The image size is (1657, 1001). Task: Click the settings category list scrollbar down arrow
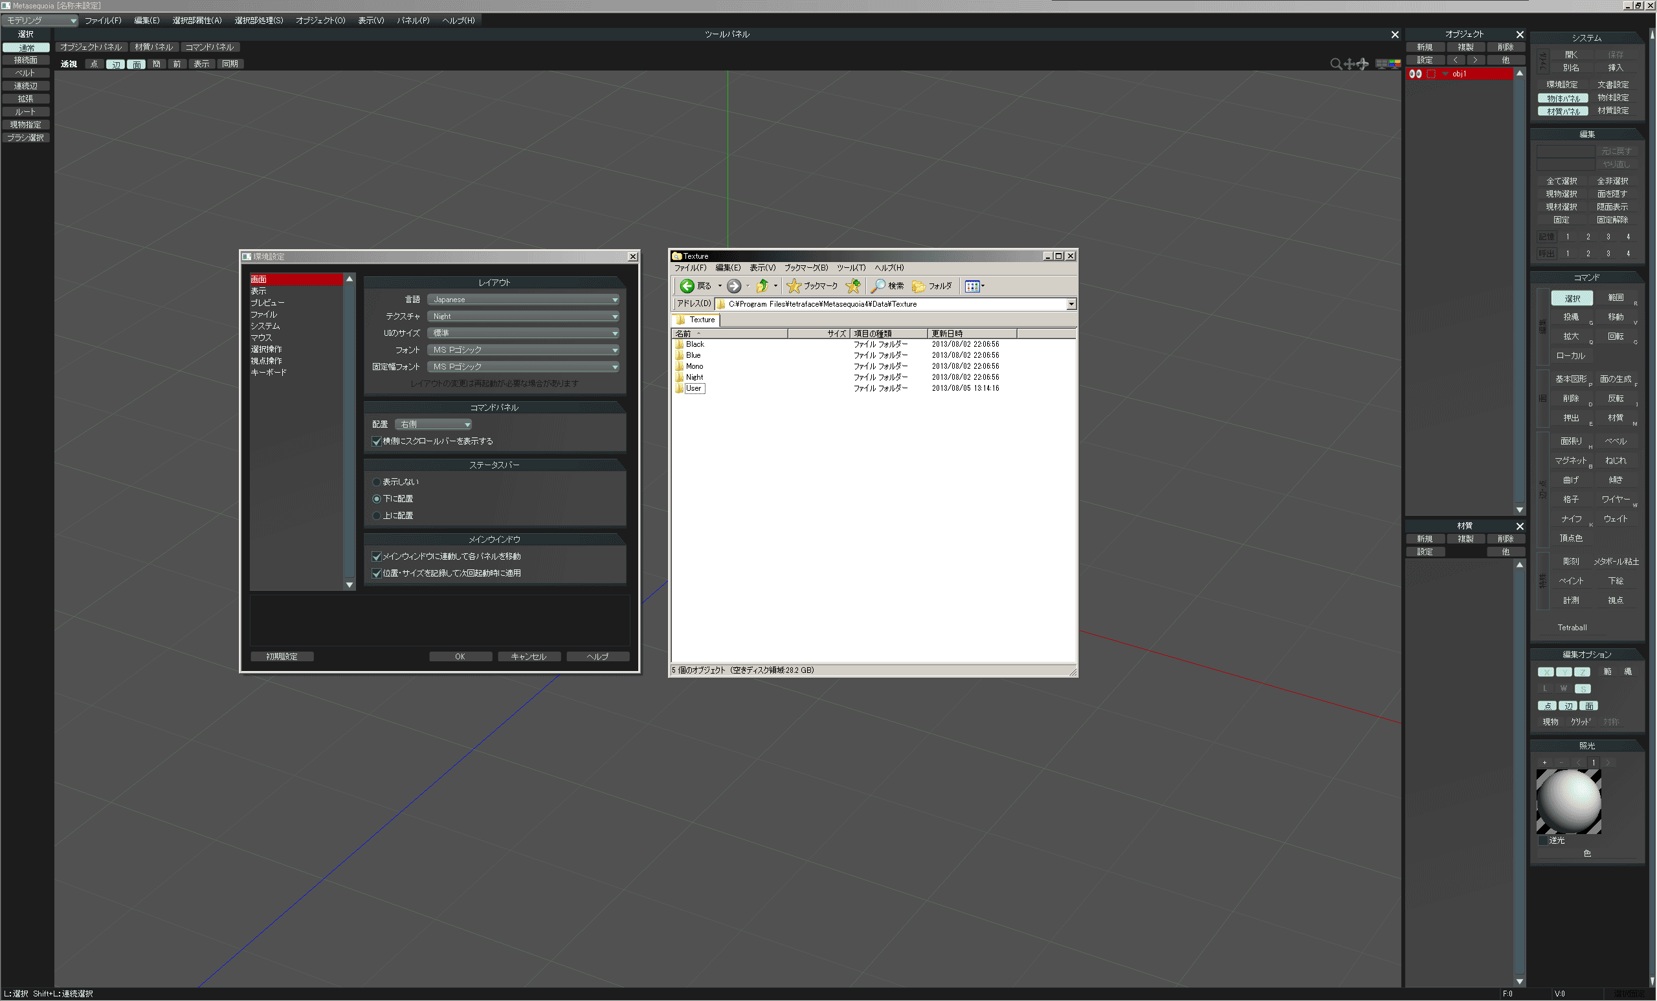[349, 586]
